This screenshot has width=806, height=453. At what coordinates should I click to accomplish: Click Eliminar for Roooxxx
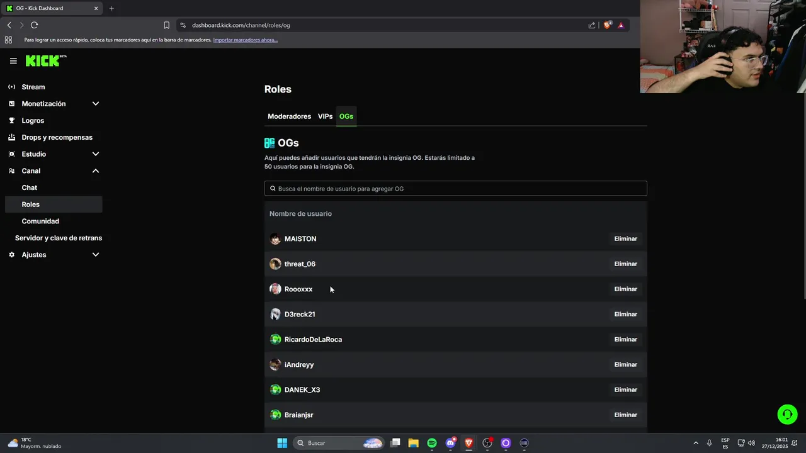point(626,289)
